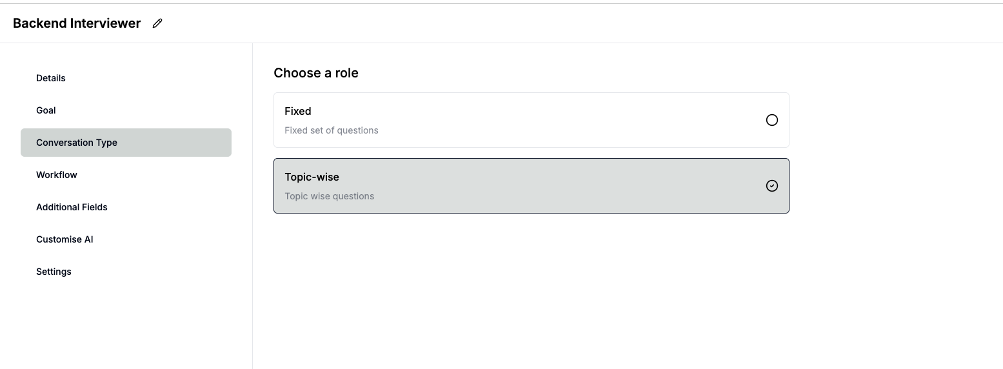1003x369 pixels.
Task: Toggle the Topic-wise checked circle indicator
Action: click(x=771, y=186)
